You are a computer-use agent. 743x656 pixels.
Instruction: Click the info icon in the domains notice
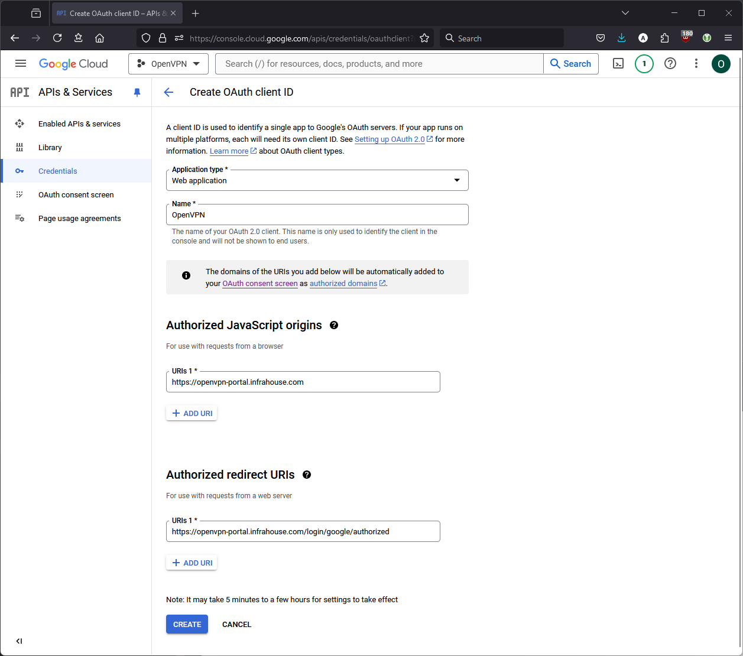pyautogui.click(x=186, y=275)
